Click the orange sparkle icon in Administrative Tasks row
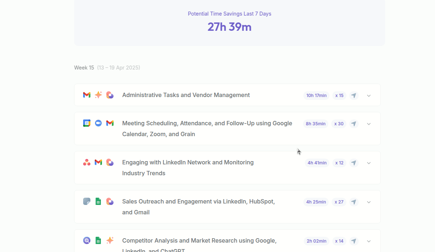The height and width of the screenshot is (252, 435). click(98, 95)
